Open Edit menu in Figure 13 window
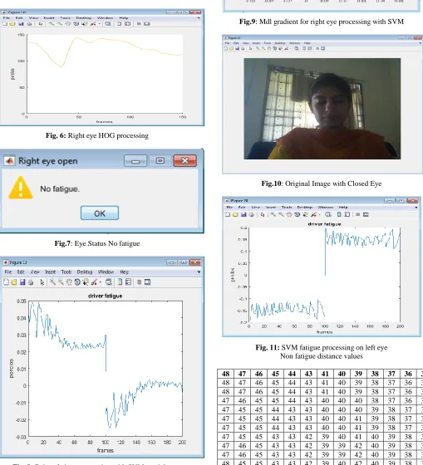The width and height of the screenshot is (423, 465). point(21,272)
